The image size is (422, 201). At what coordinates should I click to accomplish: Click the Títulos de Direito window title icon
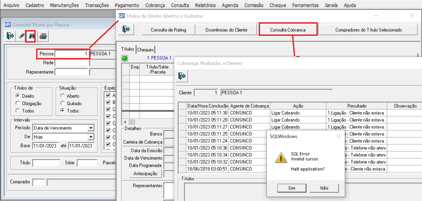[122, 16]
